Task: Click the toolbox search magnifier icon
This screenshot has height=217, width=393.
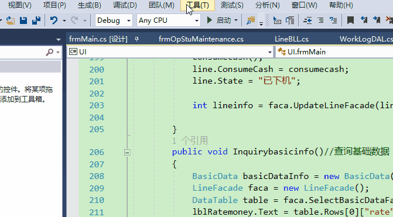Action: pyautogui.click(x=50, y=52)
